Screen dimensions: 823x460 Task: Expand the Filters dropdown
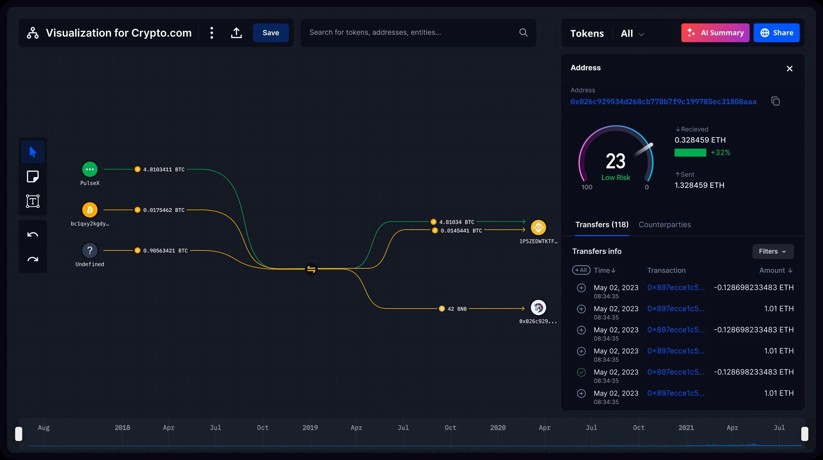pyautogui.click(x=773, y=251)
